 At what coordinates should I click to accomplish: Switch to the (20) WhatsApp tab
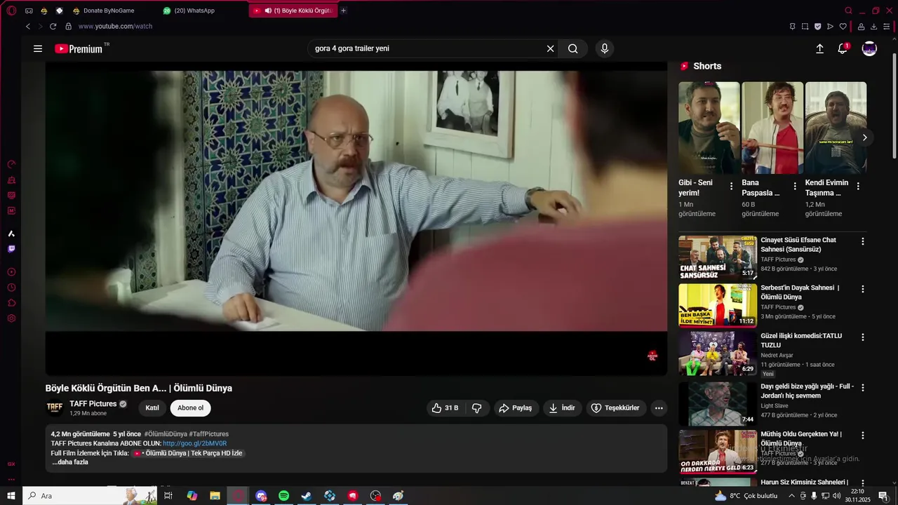coord(194,11)
